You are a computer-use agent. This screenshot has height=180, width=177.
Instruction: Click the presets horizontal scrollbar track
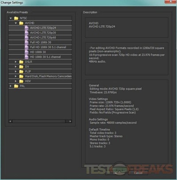click(39, 121)
